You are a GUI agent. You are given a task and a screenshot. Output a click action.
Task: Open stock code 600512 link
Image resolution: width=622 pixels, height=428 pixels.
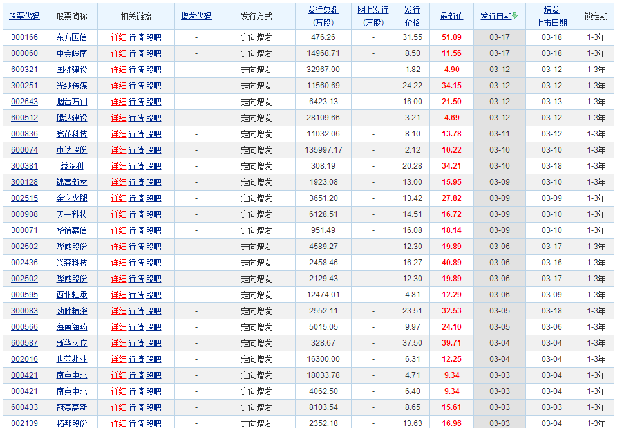pos(24,118)
